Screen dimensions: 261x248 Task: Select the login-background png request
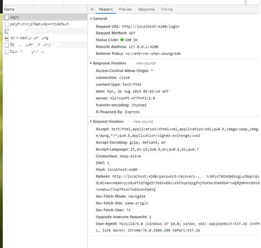[x=45, y=38]
